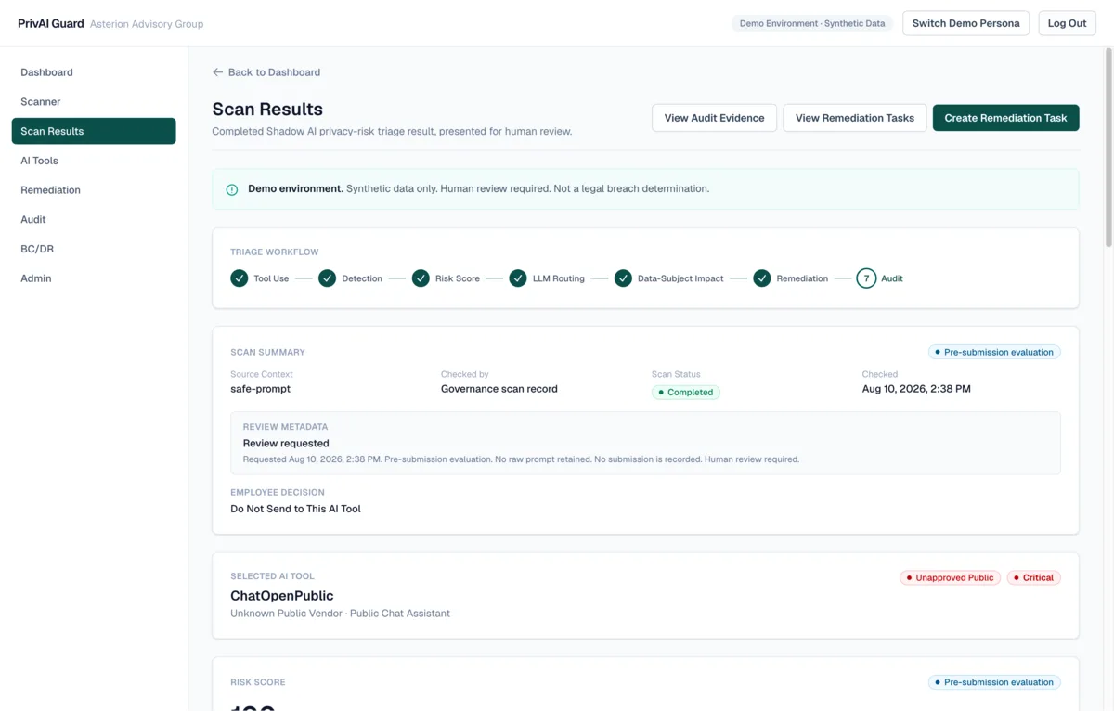
Task: Click Back to Dashboard link
Action: pyautogui.click(x=266, y=72)
